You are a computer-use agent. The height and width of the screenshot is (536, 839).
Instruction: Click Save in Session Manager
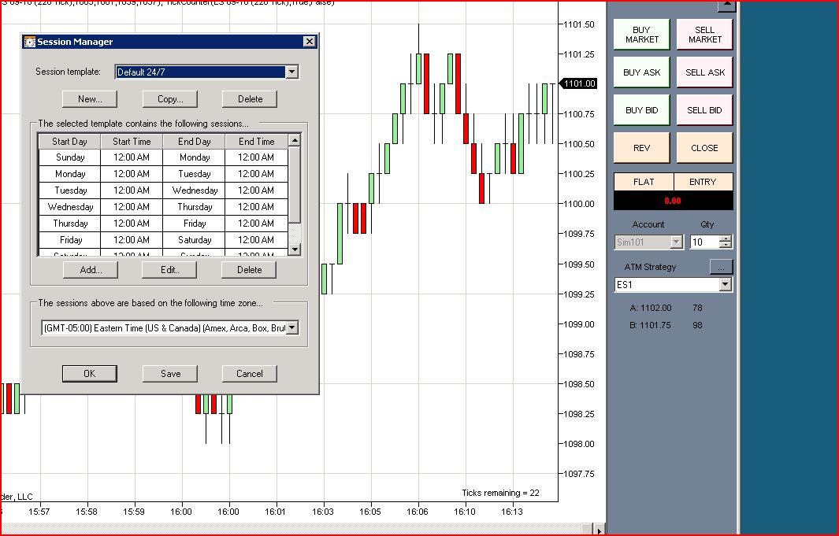coord(170,374)
